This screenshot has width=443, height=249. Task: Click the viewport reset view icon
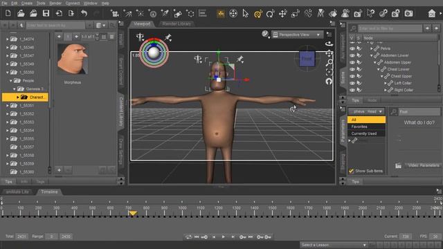[x=329, y=82]
